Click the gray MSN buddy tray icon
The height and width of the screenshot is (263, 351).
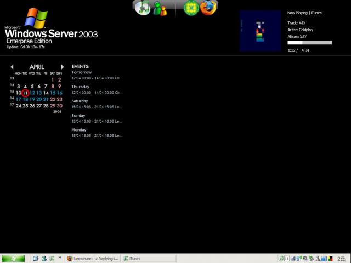(x=318, y=259)
